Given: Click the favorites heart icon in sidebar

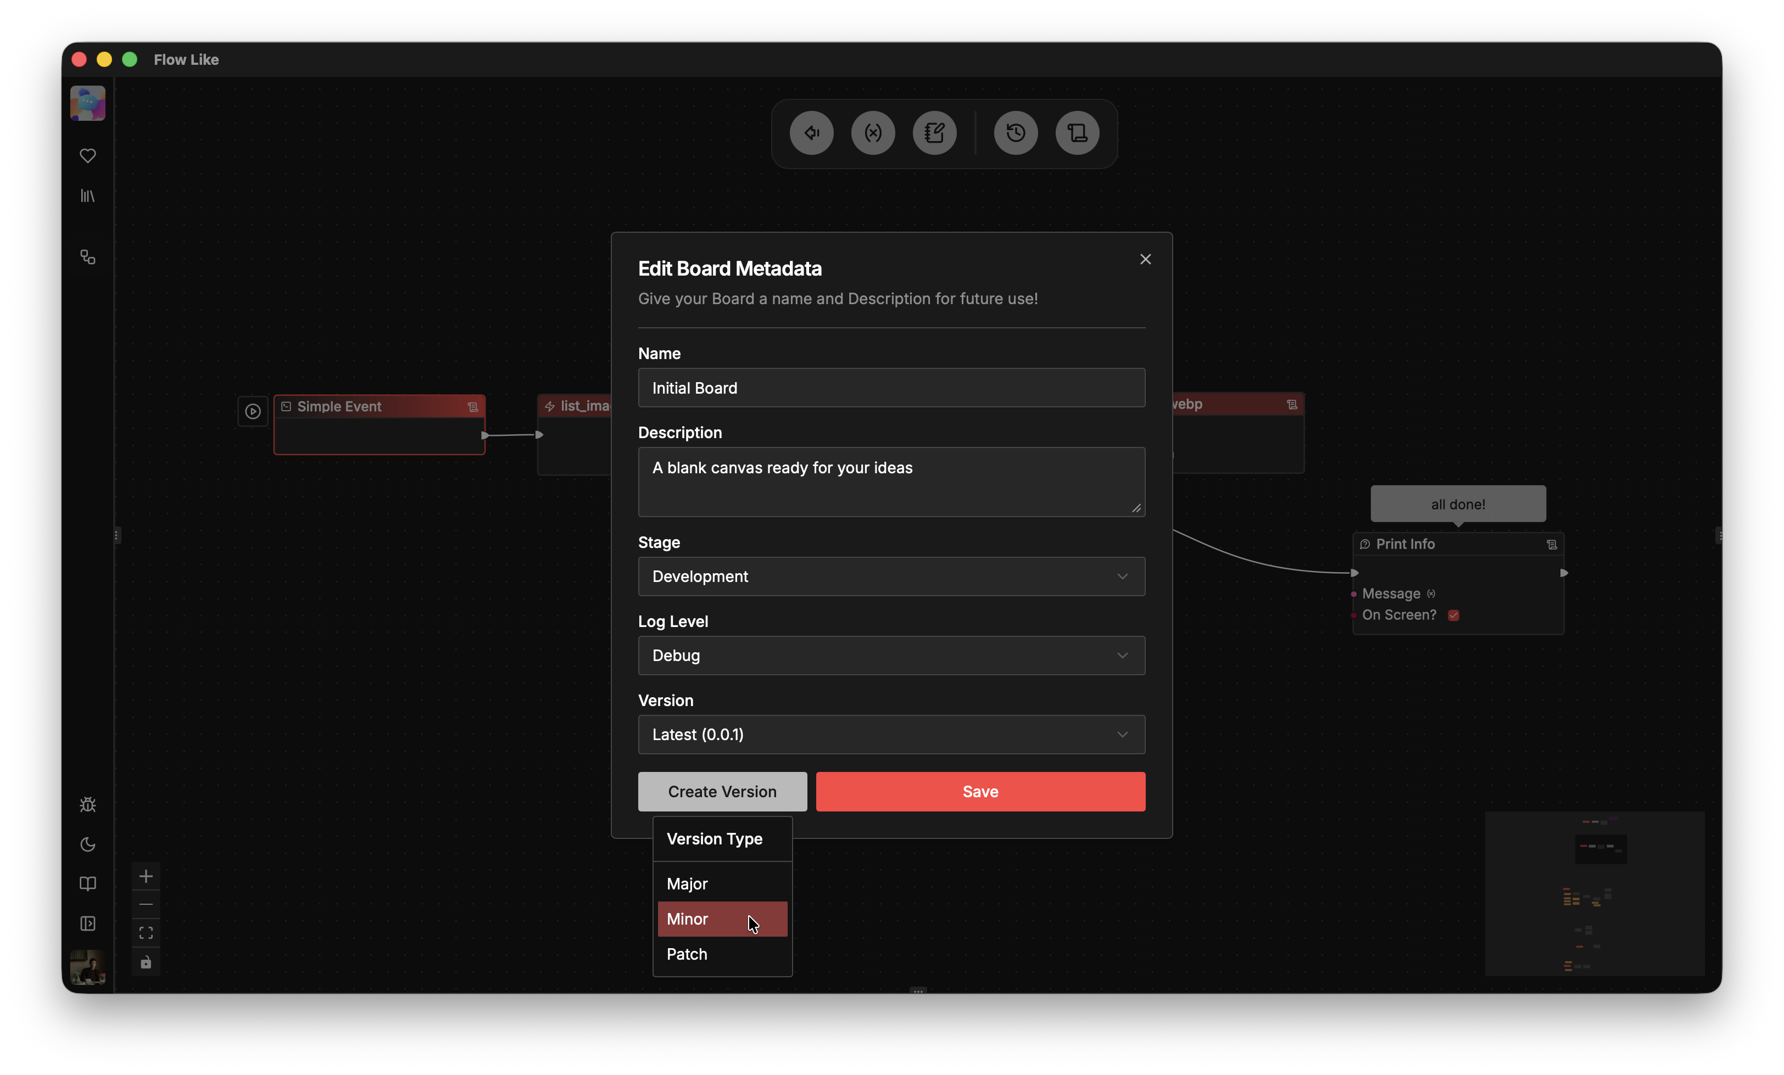Looking at the screenshot, I should tap(88, 155).
